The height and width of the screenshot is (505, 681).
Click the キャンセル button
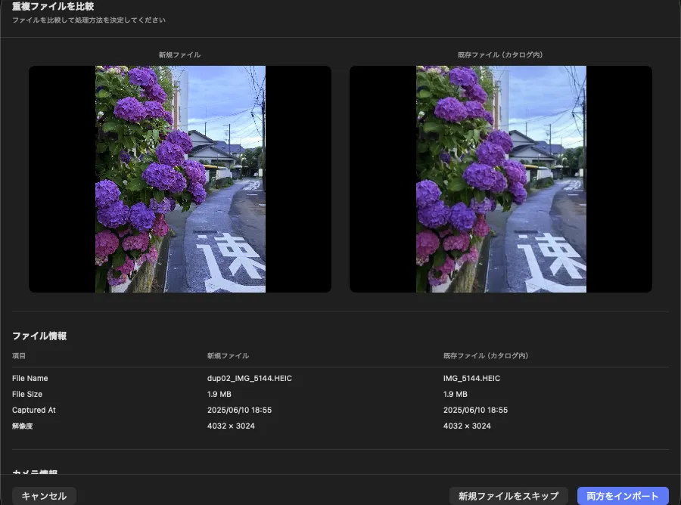pyautogui.click(x=43, y=496)
